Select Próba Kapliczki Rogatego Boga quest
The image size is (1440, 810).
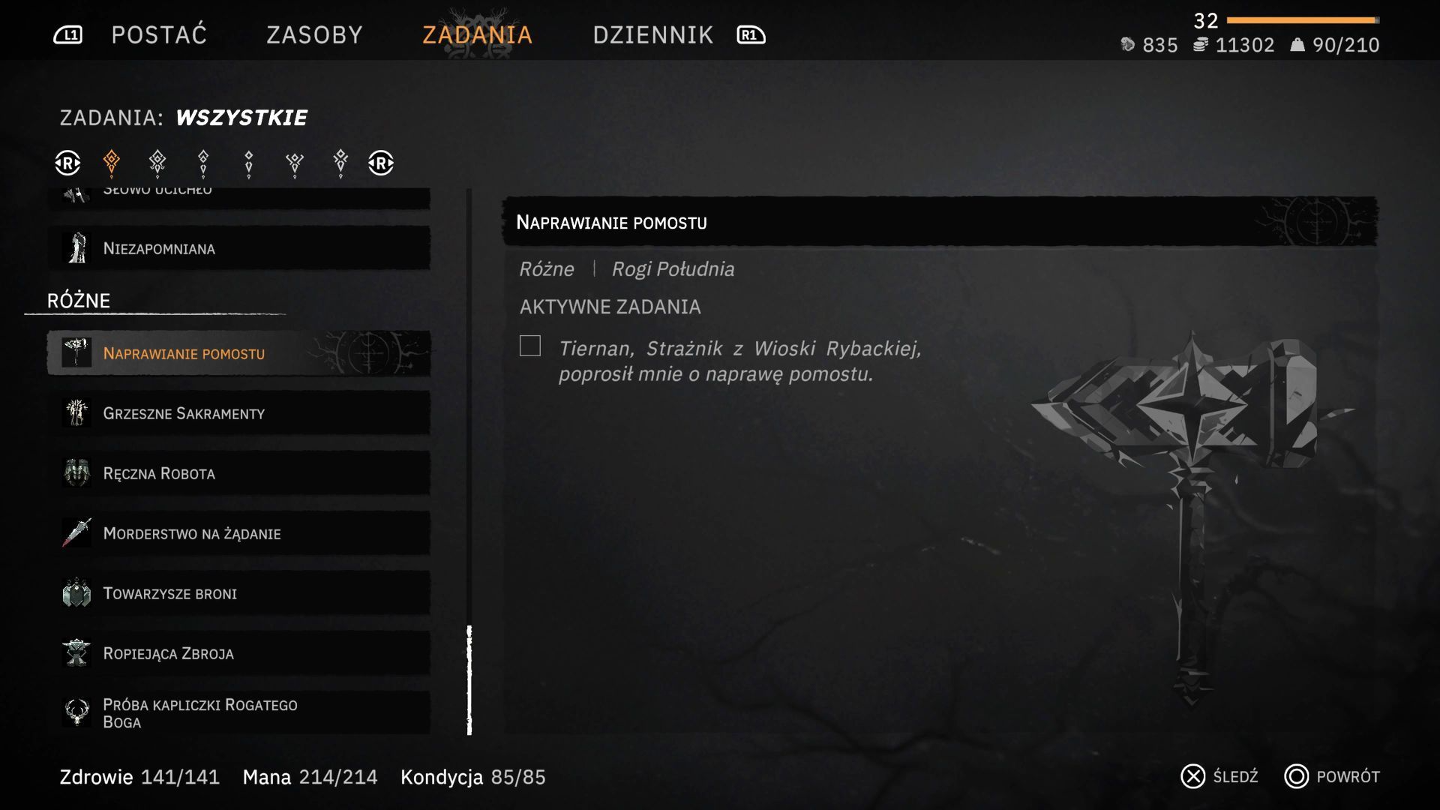point(239,712)
